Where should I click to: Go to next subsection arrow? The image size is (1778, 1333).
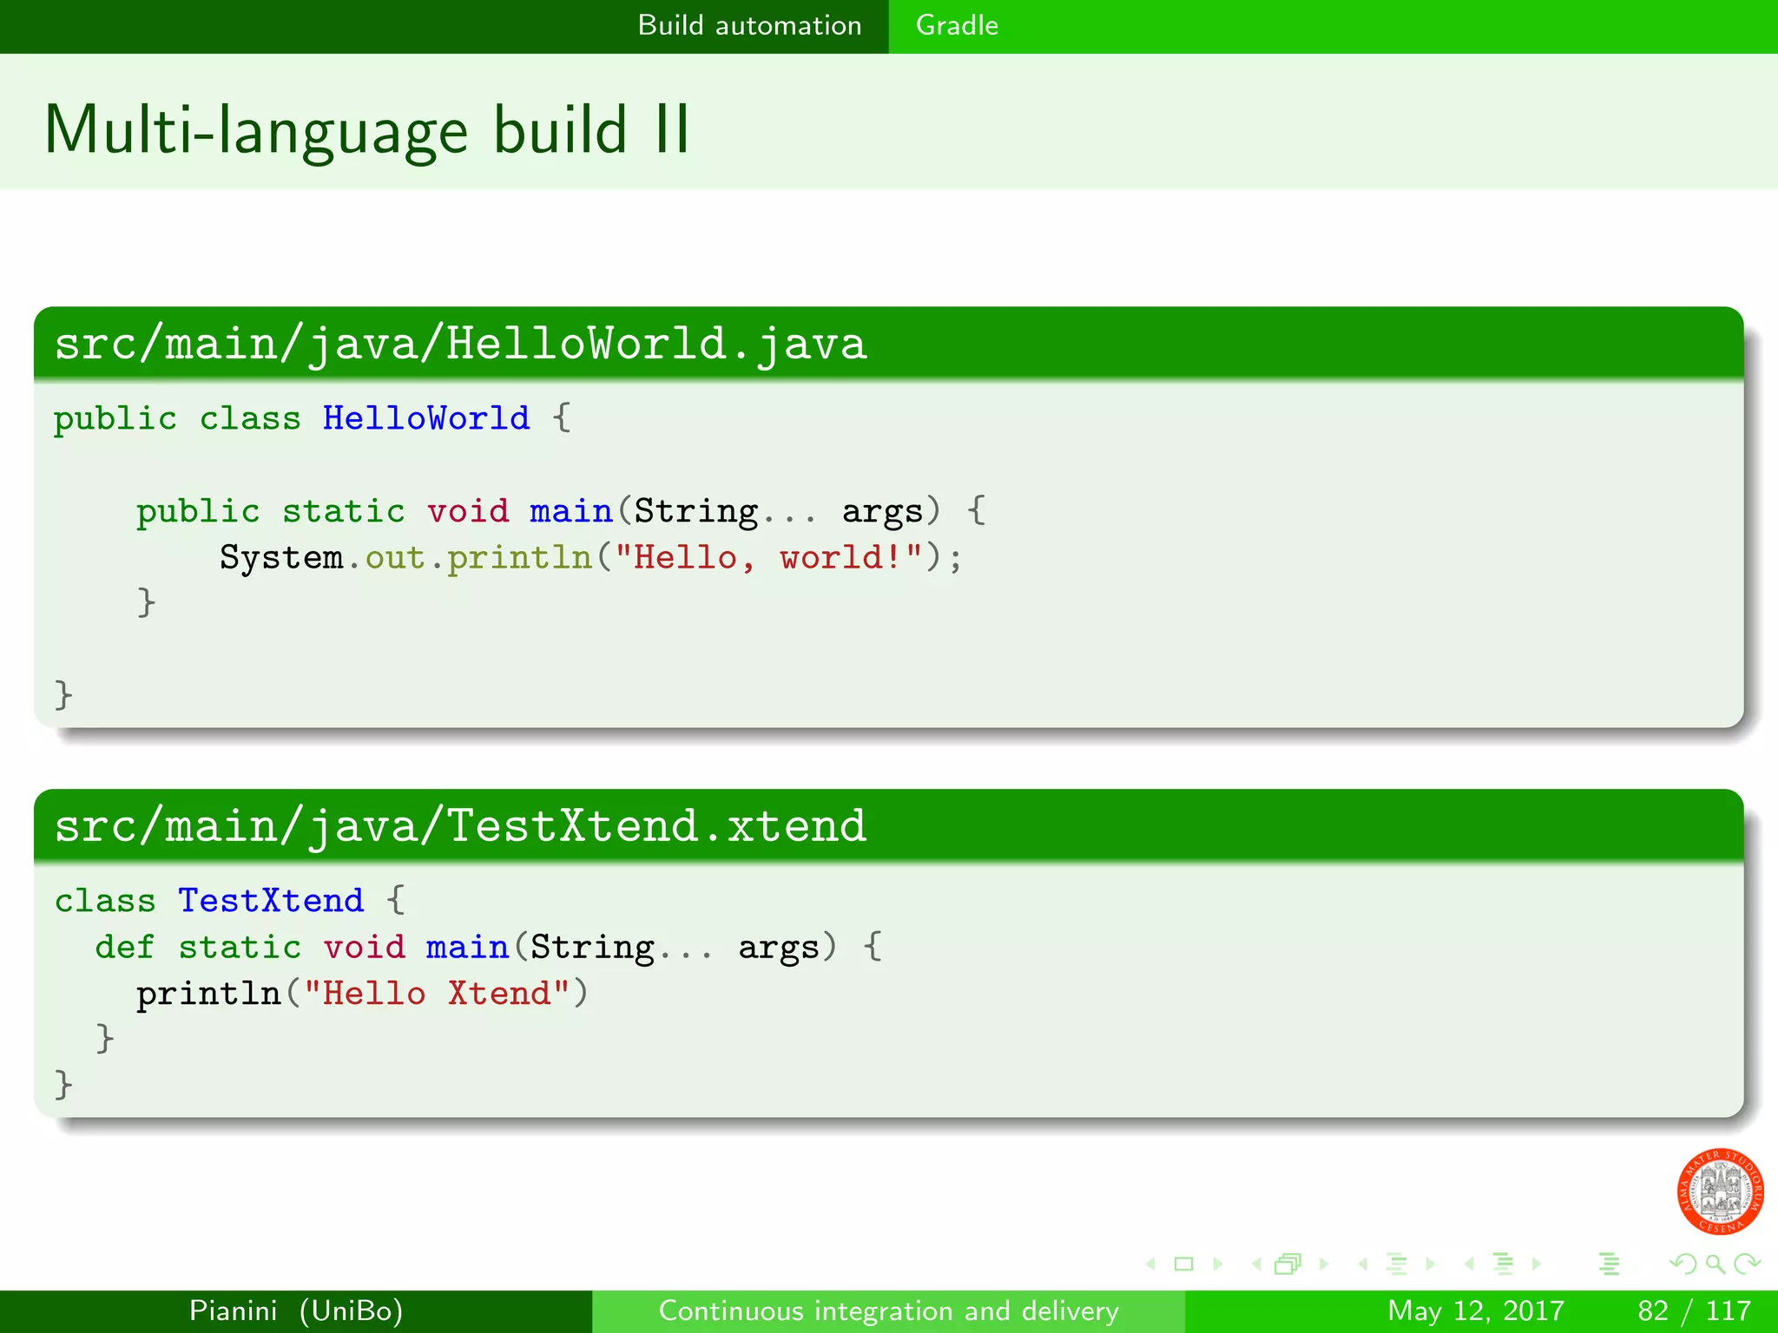pyautogui.click(x=1431, y=1264)
